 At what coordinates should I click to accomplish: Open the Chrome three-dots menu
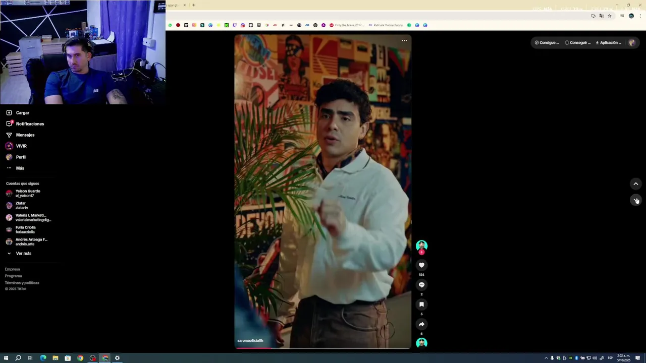click(640, 16)
